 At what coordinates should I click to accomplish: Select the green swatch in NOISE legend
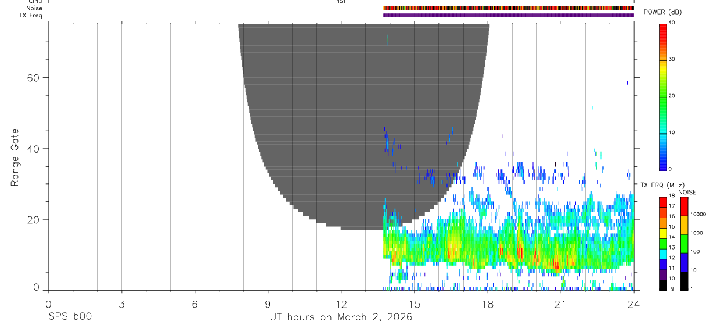[685, 244]
